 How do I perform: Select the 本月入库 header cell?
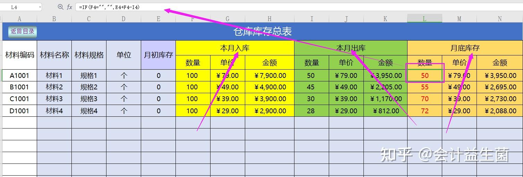click(235, 48)
